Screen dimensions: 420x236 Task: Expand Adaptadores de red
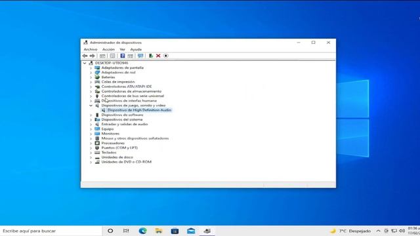pos(91,73)
